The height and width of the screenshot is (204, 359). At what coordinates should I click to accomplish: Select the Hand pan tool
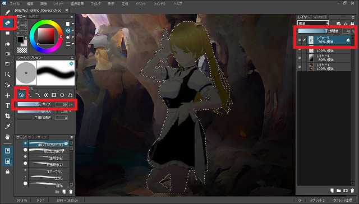pyautogui.click(x=7, y=137)
